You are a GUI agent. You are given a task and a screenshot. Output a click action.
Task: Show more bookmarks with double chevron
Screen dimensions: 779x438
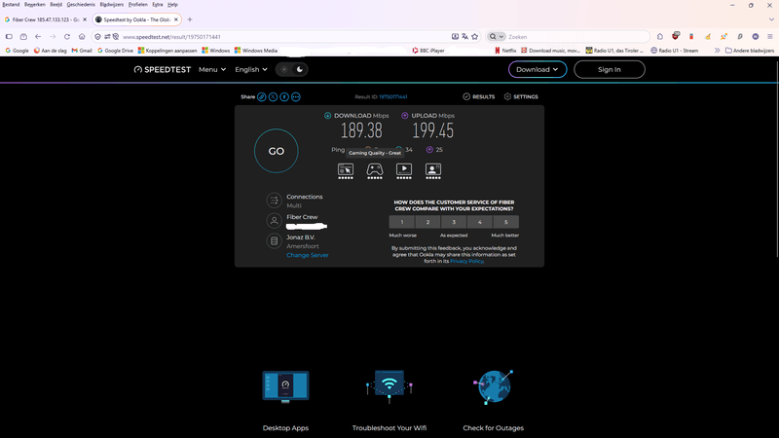coord(717,51)
